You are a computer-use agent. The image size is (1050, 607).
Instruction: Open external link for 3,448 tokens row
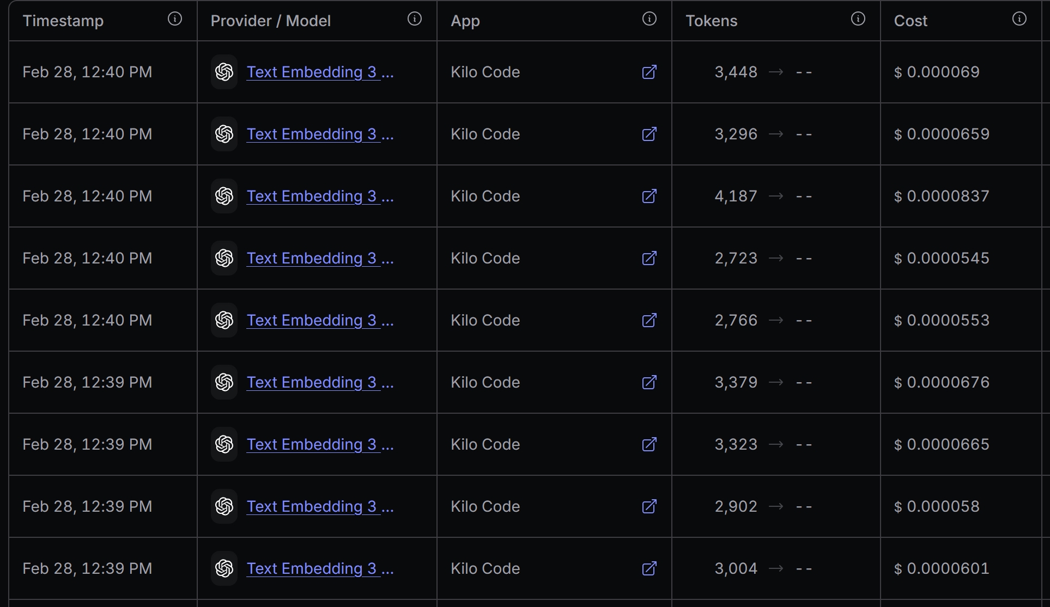[x=649, y=72]
